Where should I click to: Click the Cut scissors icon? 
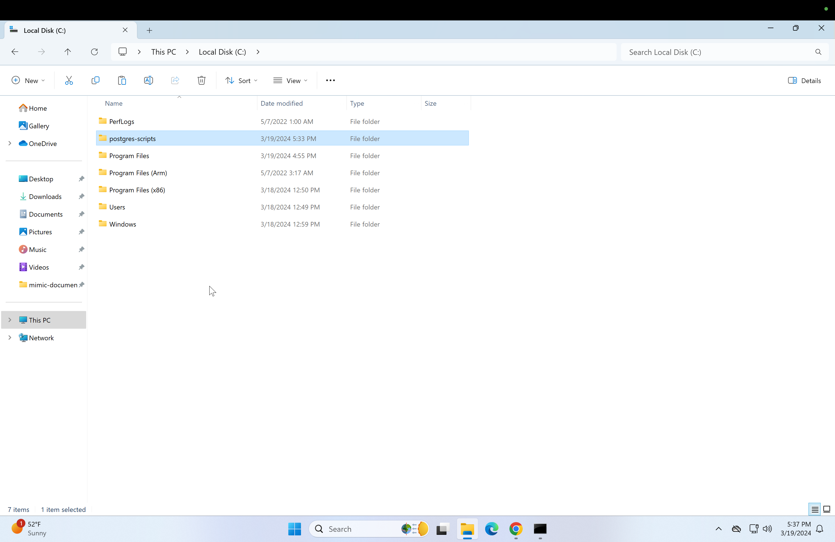[x=69, y=81]
